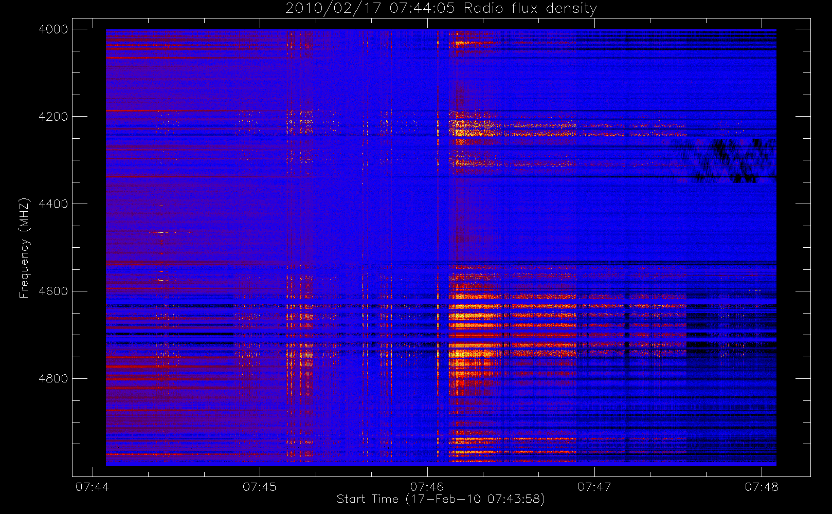Click the 4200 frequency tick label
The height and width of the screenshot is (514, 832).
coord(53,117)
